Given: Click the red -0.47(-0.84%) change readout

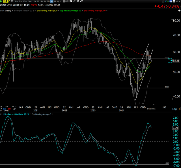Looking at the screenshot, I should 167,6.
